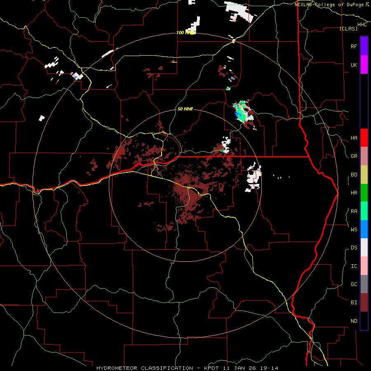This screenshot has width=371, height=371.
Task: Click the RF purple legend swatch
Action: click(364, 46)
